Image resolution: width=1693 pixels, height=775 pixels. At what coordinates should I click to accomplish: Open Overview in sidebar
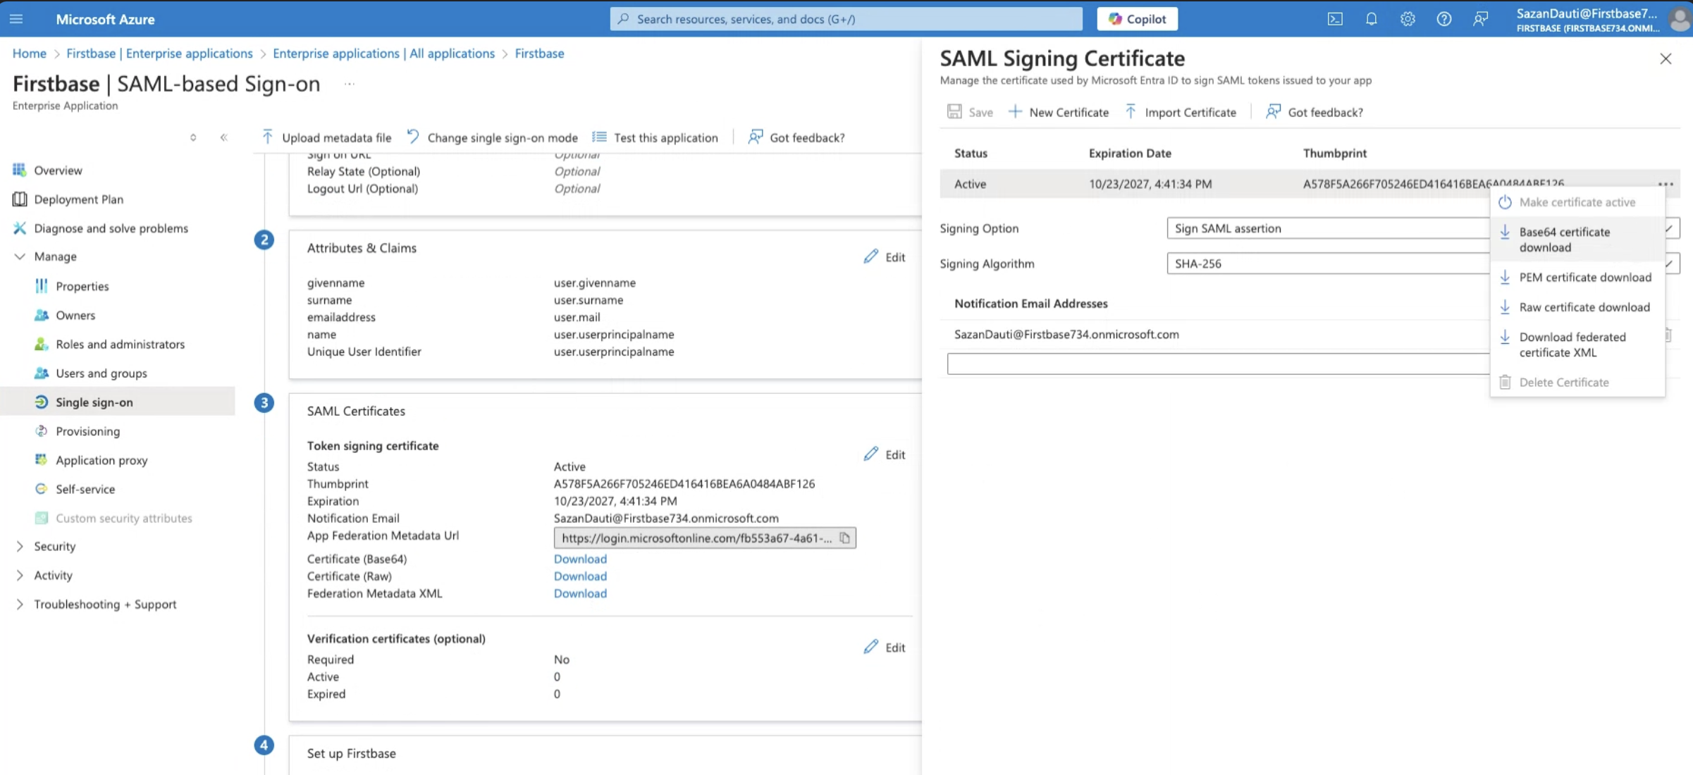[58, 170]
